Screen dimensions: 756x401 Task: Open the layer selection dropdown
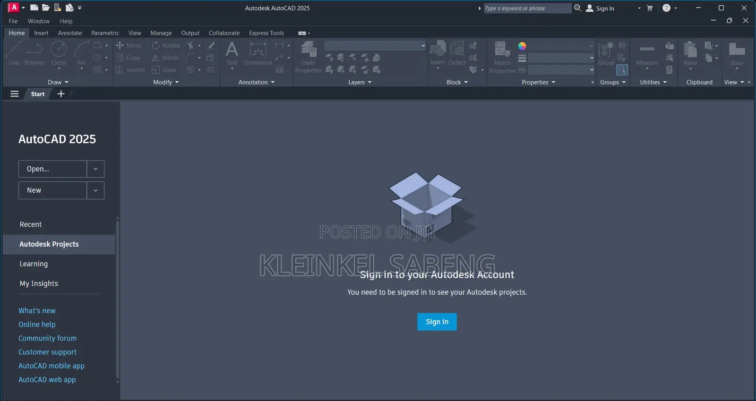(375, 46)
